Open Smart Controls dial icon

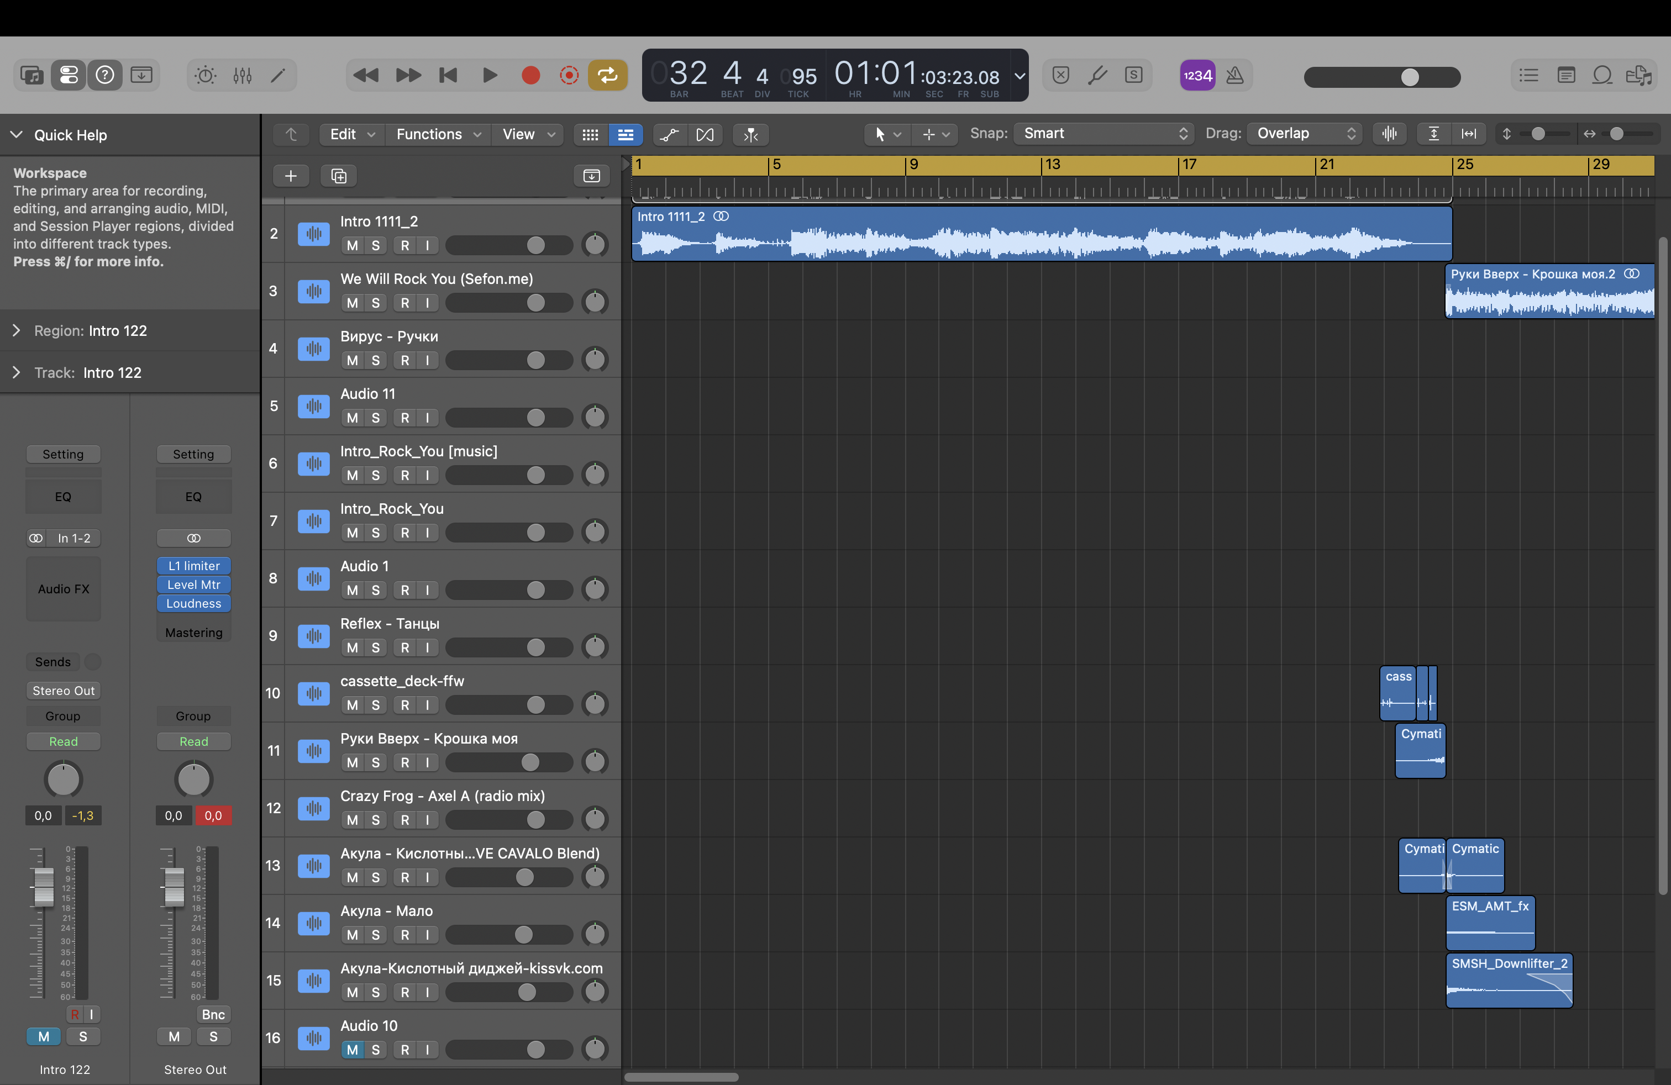click(x=206, y=75)
